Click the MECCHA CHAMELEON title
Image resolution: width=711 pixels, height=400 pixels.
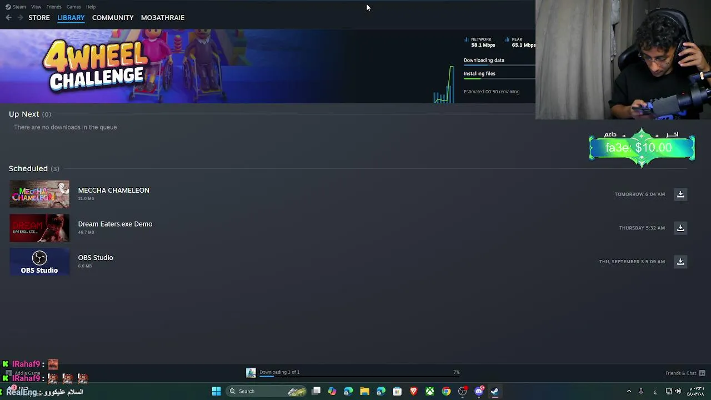pos(113,191)
